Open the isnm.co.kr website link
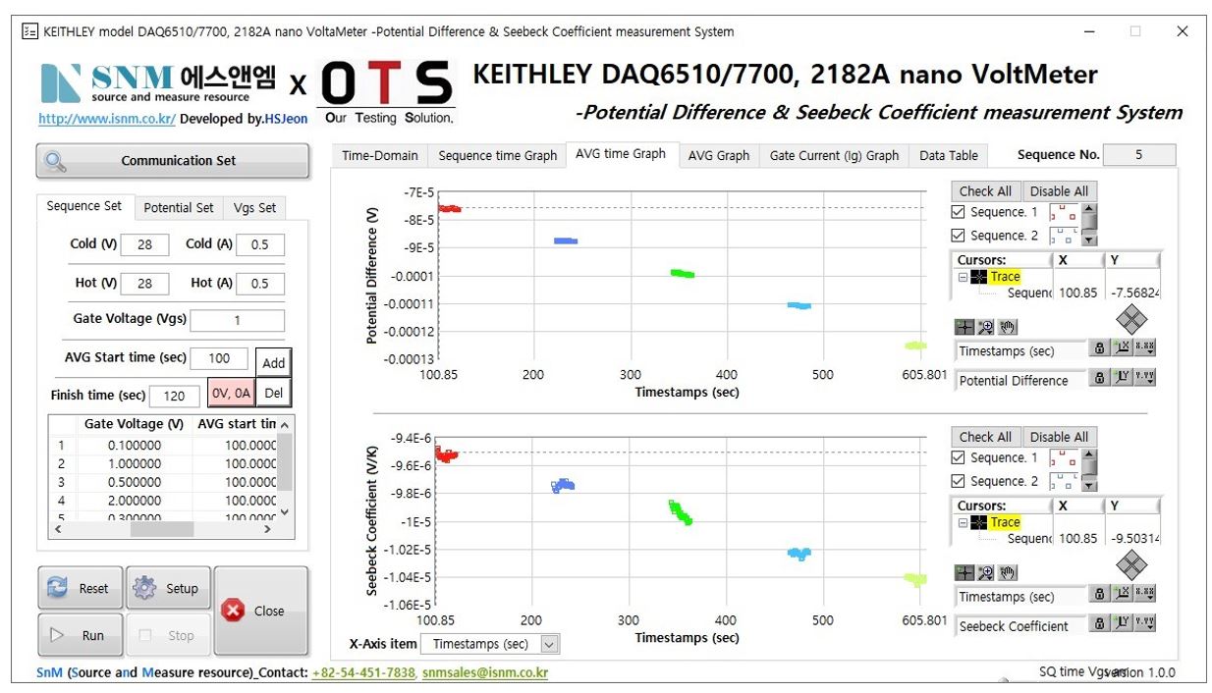Image resolution: width=1212 pixels, height=693 pixels. (x=107, y=119)
